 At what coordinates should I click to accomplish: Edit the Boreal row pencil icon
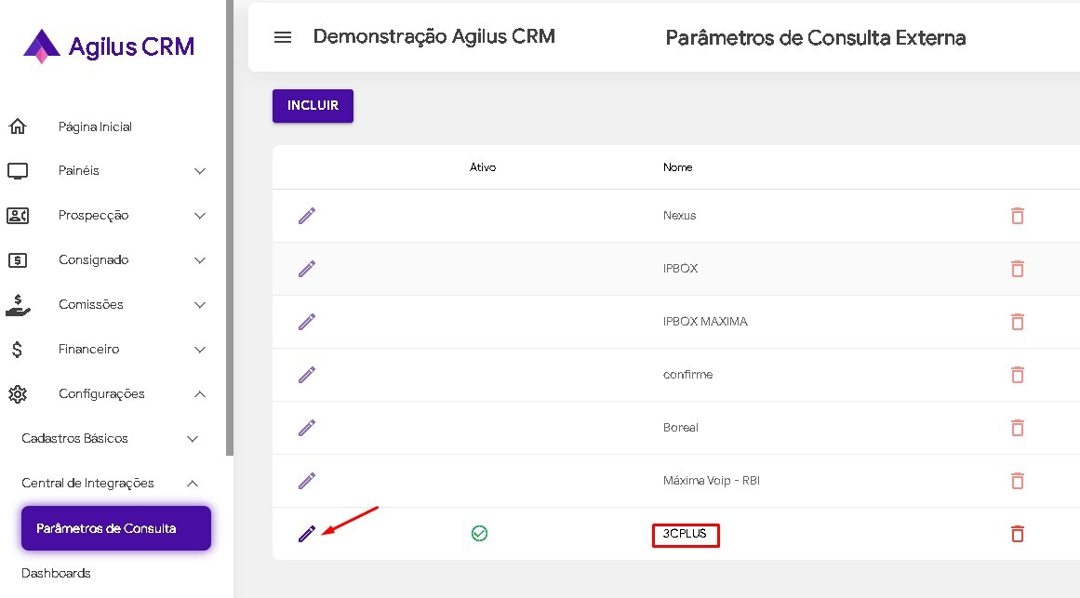click(306, 428)
